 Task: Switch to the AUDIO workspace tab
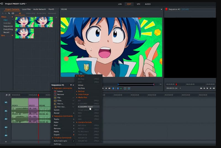148,4
